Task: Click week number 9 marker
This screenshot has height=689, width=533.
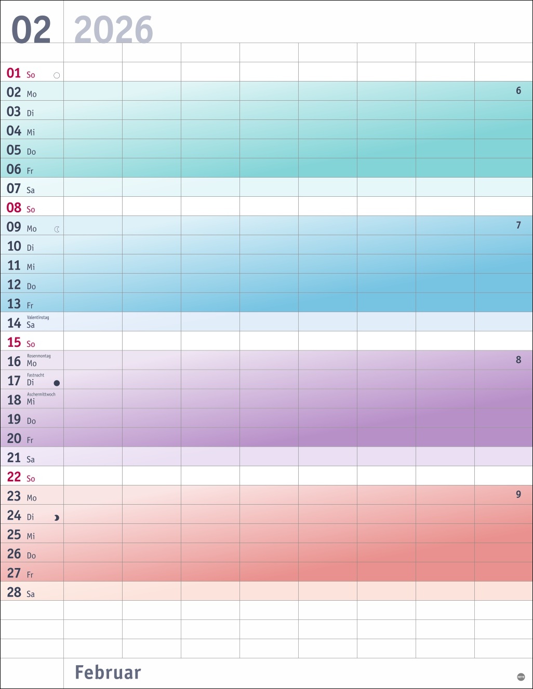Action: pyautogui.click(x=518, y=494)
